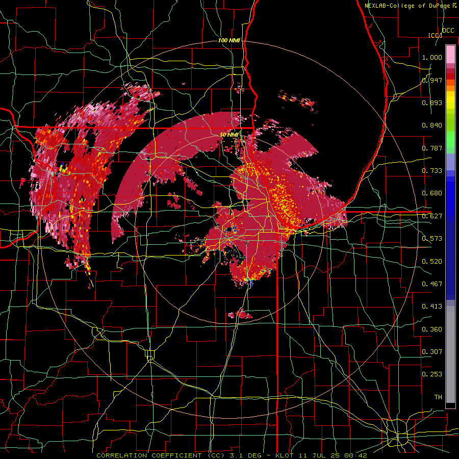
Task: Select the 0.840 legend value
Action: pos(432,125)
